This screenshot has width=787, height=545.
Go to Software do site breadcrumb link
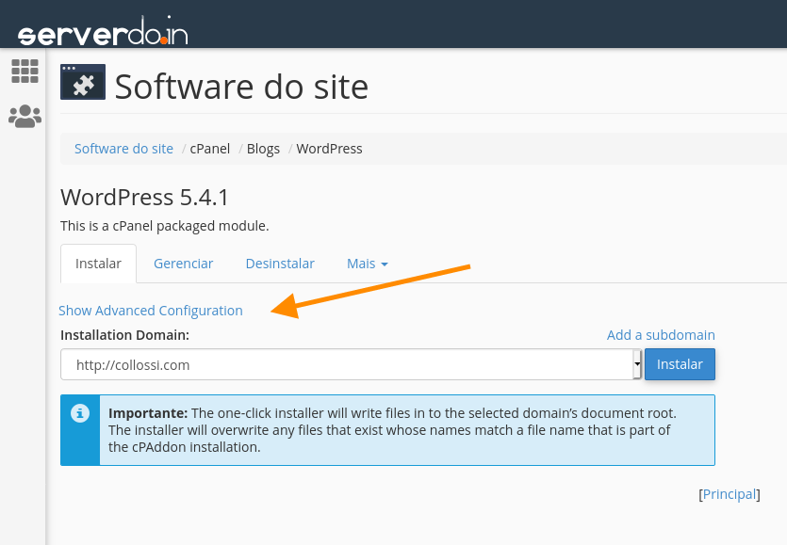pyautogui.click(x=123, y=149)
